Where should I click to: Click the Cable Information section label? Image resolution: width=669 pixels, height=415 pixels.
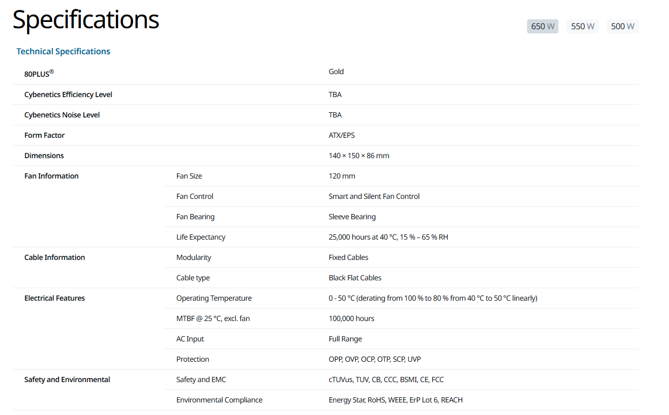pos(54,257)
